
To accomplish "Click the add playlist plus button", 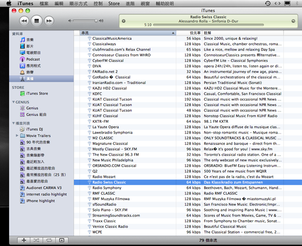I will tap(24, 240).
